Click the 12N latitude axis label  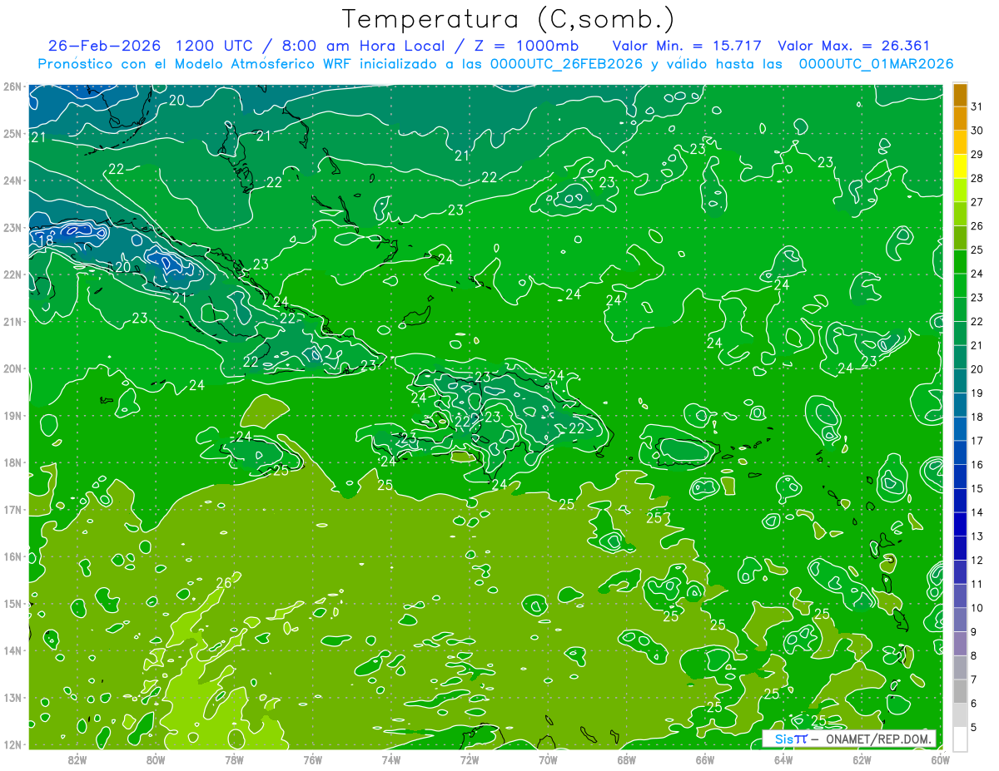12,744
